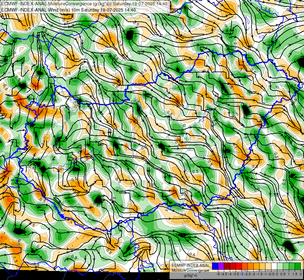The image size is (304, 280).
Task: Click the MoistureConvergence title line at top
Action: pos(84,4)
